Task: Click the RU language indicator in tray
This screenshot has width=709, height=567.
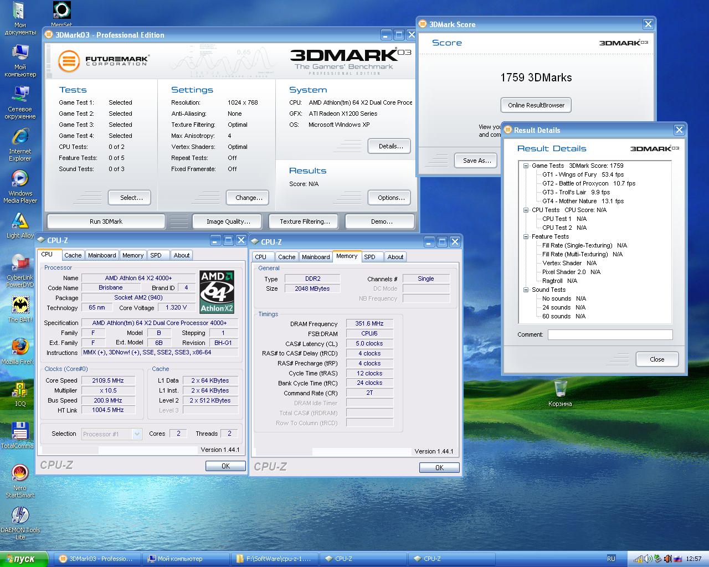Action: coord(612,559)
